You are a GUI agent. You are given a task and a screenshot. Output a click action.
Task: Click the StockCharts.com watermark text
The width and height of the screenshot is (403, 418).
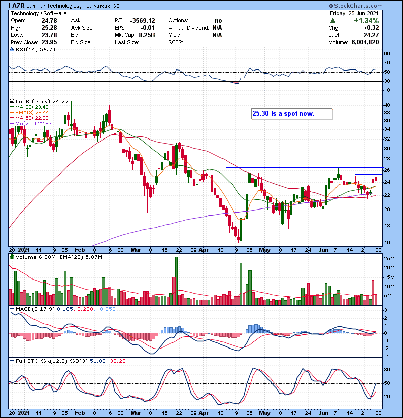pos(356,6)
